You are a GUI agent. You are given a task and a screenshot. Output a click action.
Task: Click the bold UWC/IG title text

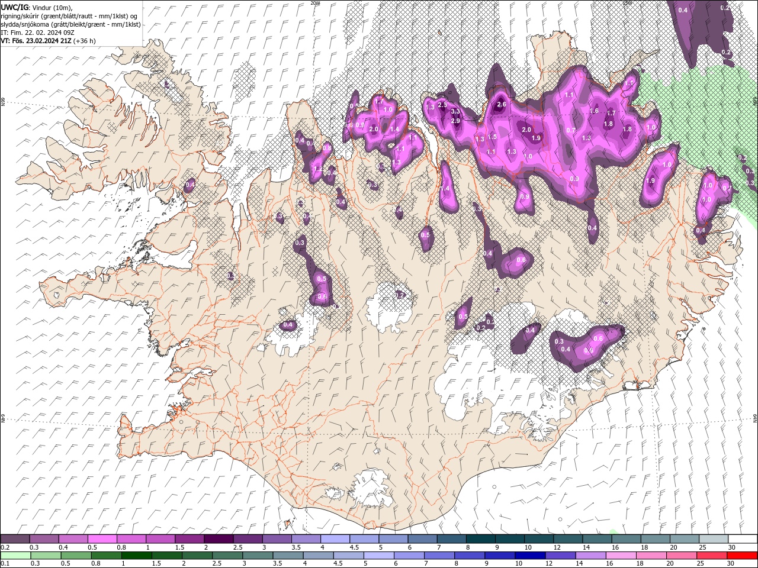pos(14,7)
